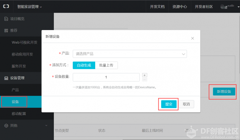Open 产品 under 设备管理

tap(15, 90)
